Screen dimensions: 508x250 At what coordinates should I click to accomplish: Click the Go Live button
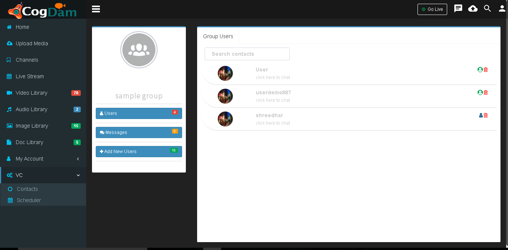(x=432, y=9)
